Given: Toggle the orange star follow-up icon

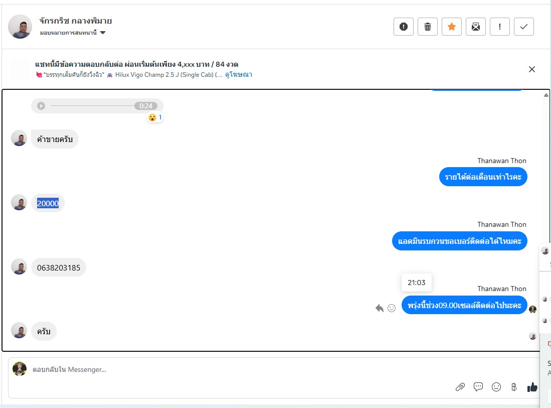Looking at the screenshot, I should (452, 27).
